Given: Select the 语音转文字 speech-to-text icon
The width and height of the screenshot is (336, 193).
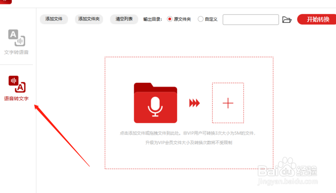Looking at the screenshot, I should tap(17, 84).
